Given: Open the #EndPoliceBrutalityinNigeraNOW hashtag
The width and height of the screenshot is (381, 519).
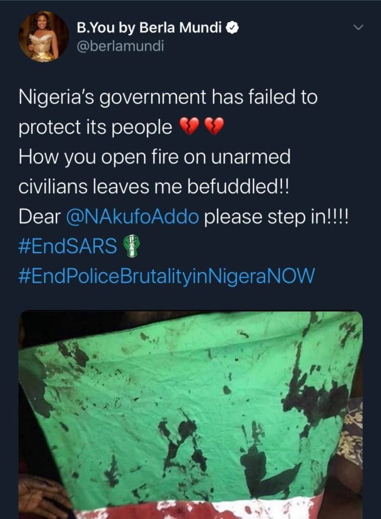Looking at the screenshot, I should pyautogui.click(x=166, y=276).
